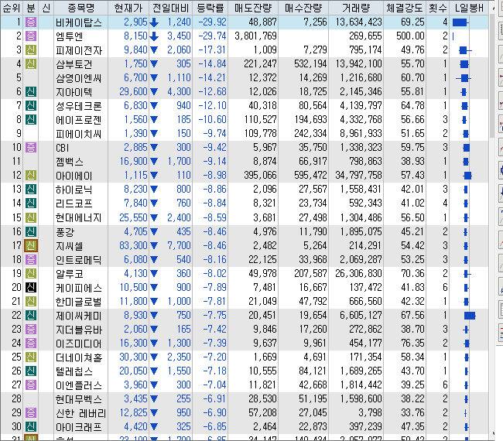Sort by the 등락률 column header
503x441 pixels.
tap(210, 8)
